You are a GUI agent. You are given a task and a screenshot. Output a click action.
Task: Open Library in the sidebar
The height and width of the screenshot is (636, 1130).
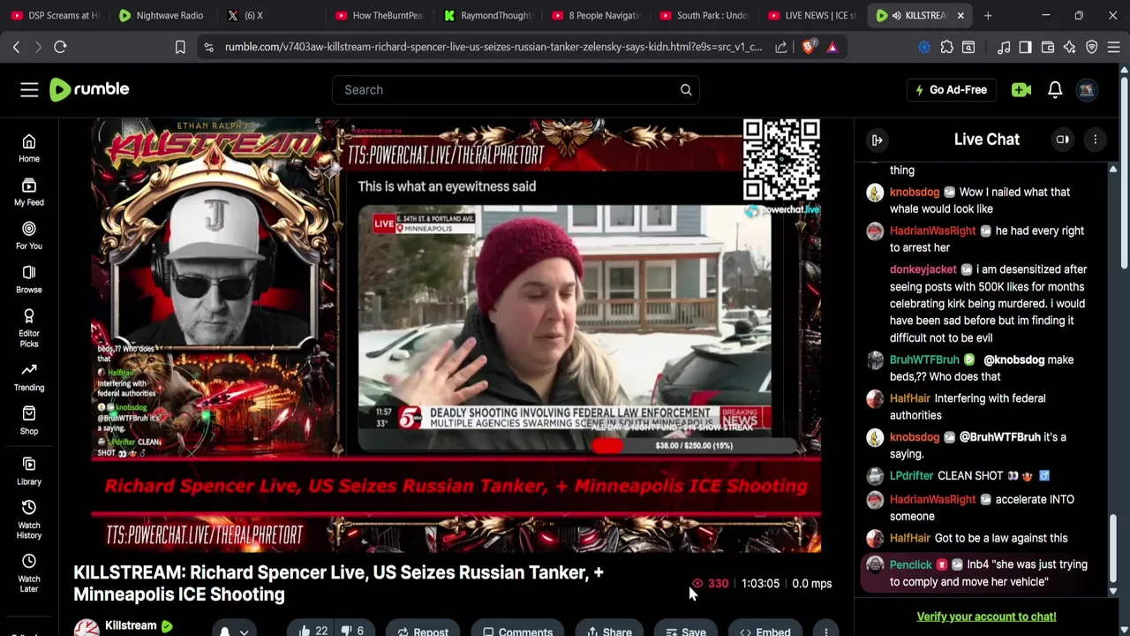point(29,471)
